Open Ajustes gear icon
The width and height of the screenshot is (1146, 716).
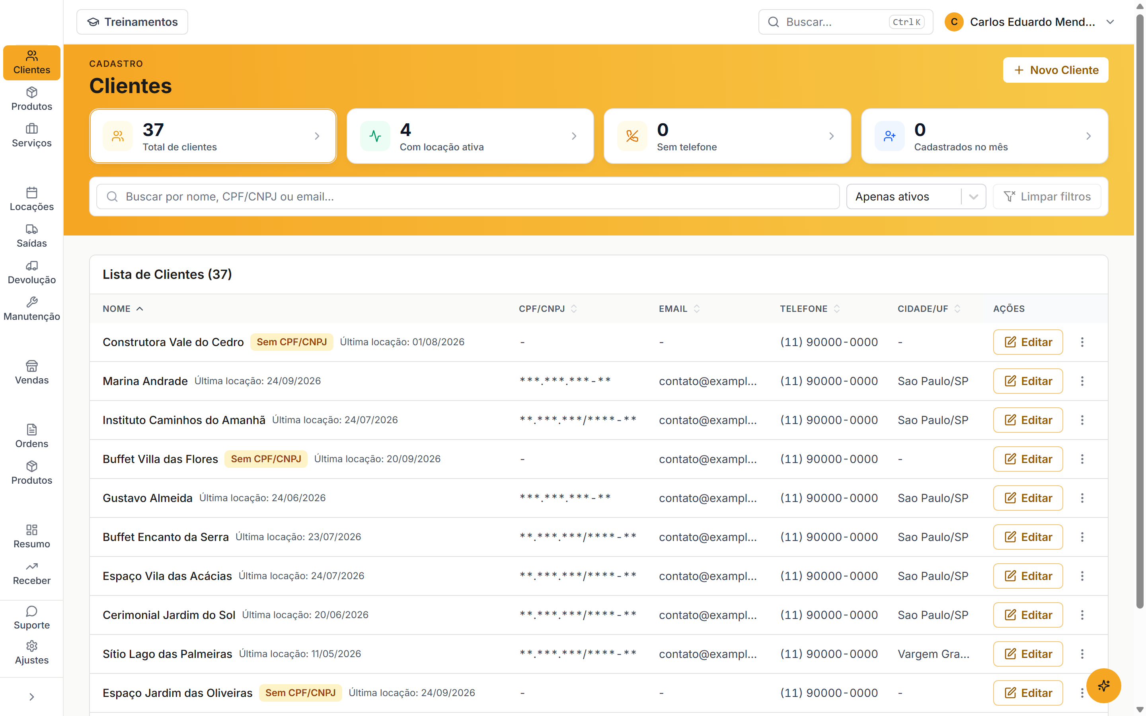click(32, 646)
